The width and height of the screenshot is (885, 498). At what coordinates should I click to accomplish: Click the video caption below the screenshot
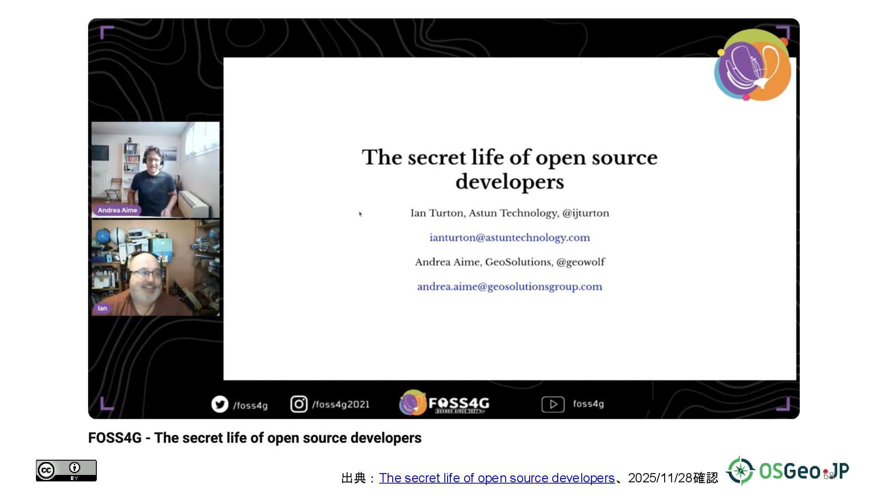(x=254, y=438)
